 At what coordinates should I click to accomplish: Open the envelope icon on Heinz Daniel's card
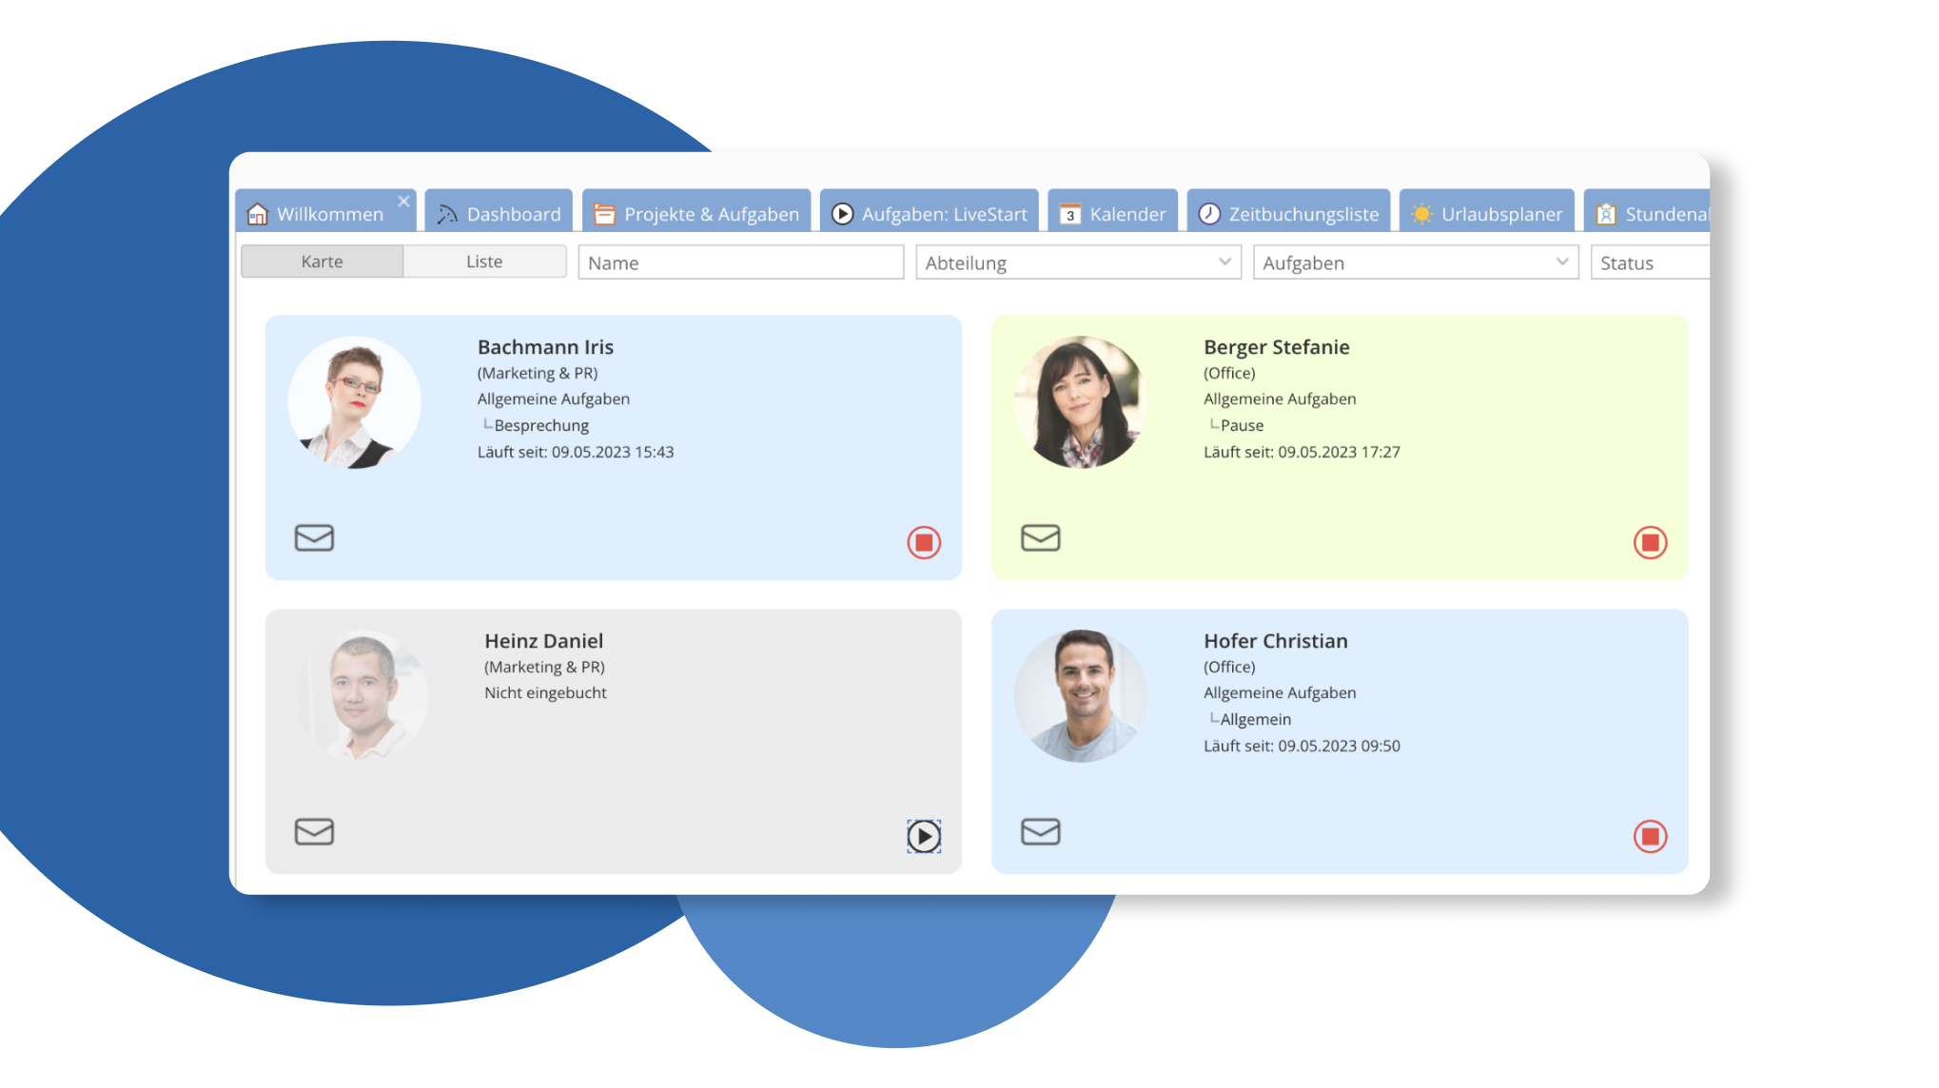[314, 831]
